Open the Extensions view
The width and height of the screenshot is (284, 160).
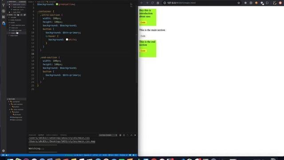click(x=4, y=17)
